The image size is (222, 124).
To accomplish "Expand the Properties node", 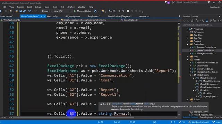I will tap(187, 29).
